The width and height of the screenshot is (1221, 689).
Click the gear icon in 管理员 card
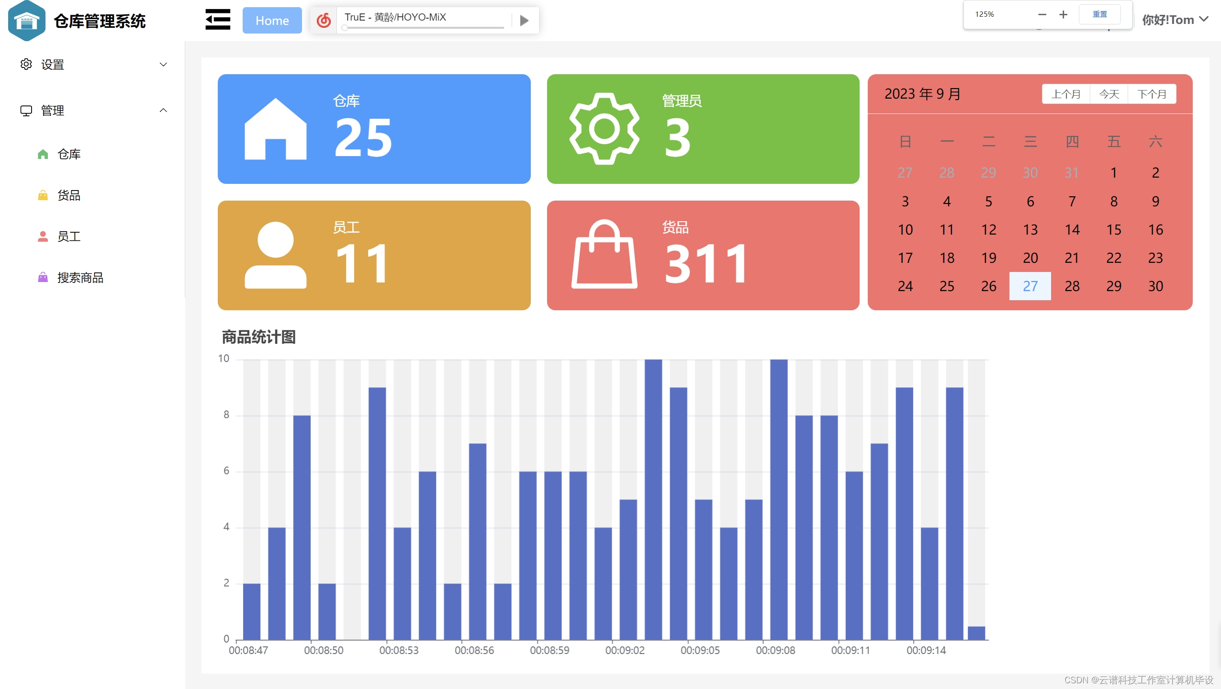point(604,129)
